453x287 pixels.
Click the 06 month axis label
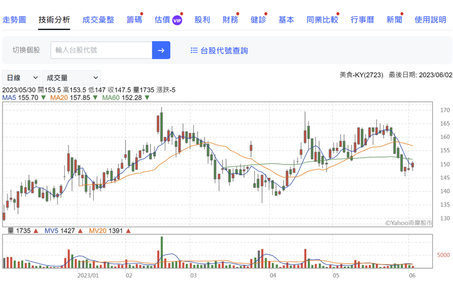click(x=412, y=275)
